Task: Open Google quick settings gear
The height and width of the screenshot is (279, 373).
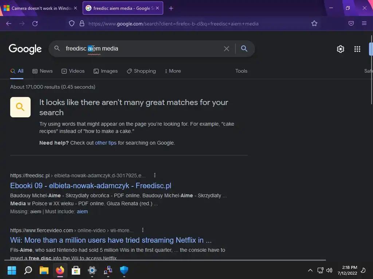Action: tap(341, 49)
